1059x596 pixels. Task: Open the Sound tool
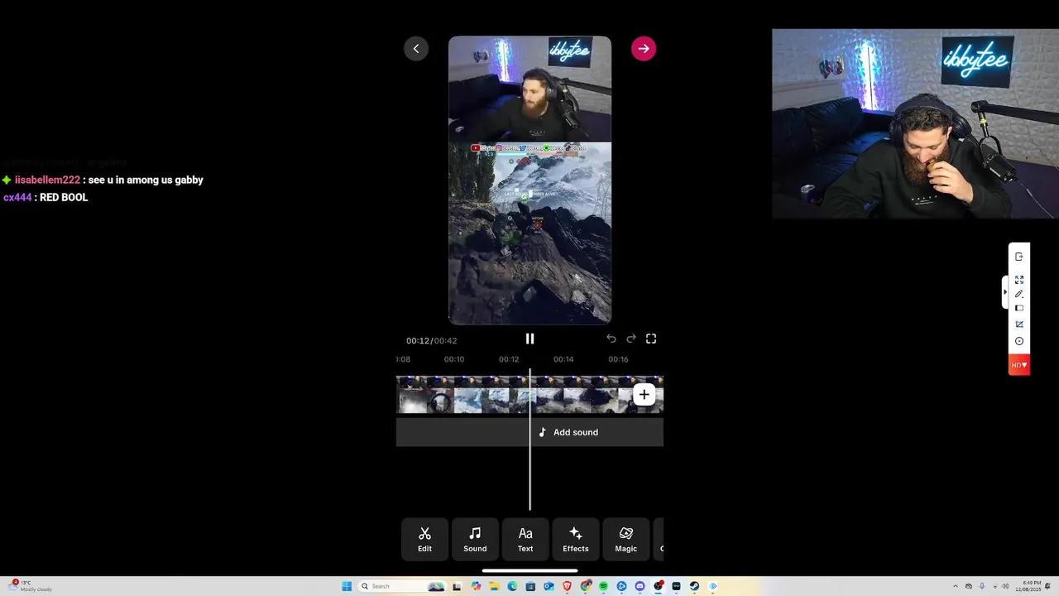tap(475, 539)
